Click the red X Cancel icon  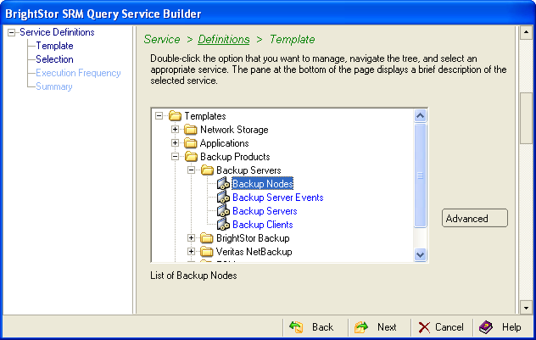[x=424, y=327]
